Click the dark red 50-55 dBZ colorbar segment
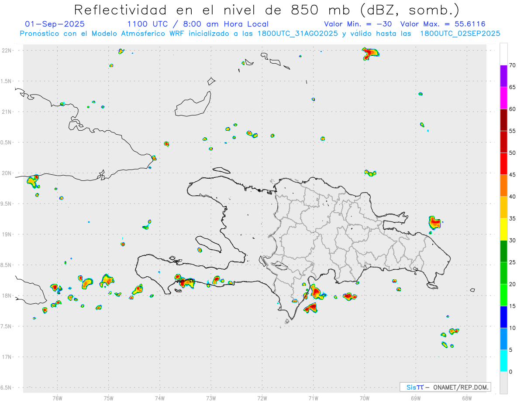The height and width of the screenshot is (404, 524). click(503, 142)
